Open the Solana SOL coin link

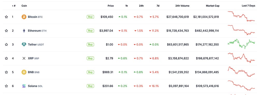[x=35, y=86]
